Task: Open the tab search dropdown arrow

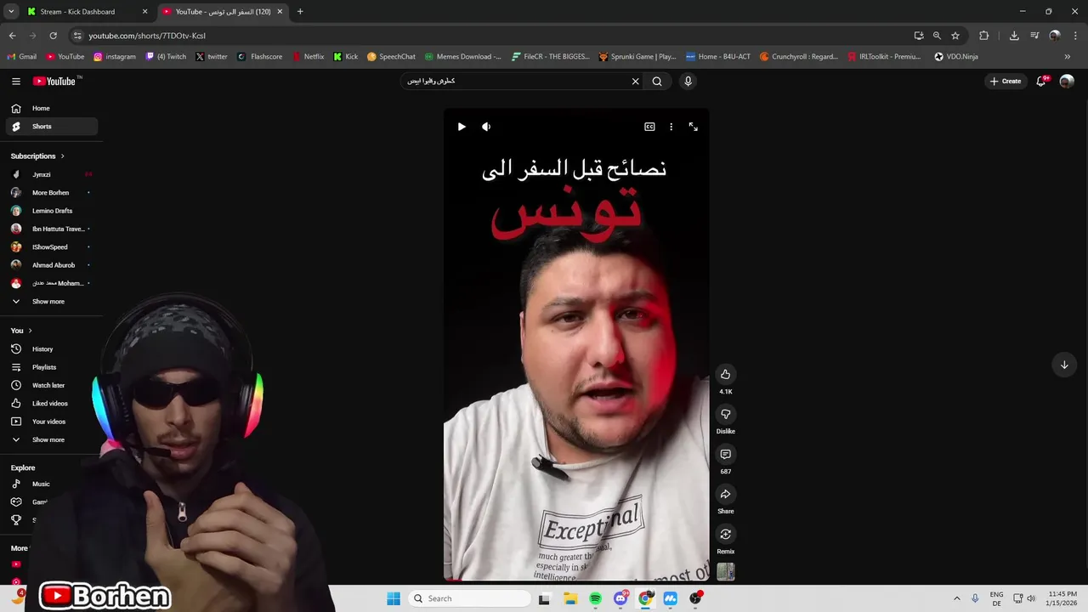Action: (x=11, y=12)
